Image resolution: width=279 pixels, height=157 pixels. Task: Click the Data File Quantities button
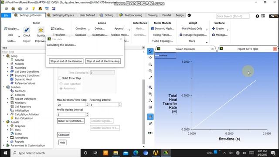[x=71, y=121]
